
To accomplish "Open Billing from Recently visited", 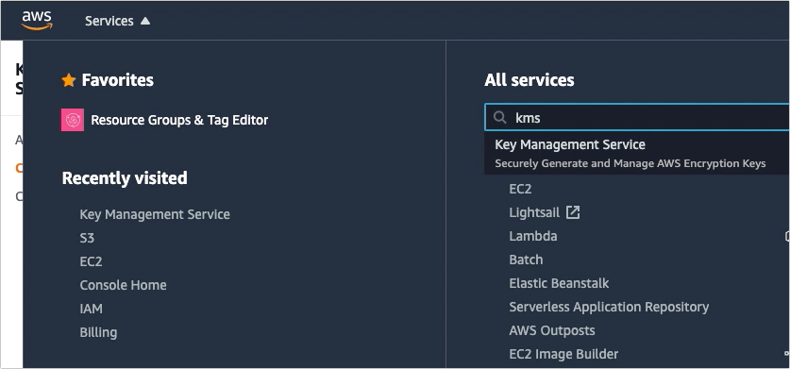I will pyautogui.click(x=98, y=333).
